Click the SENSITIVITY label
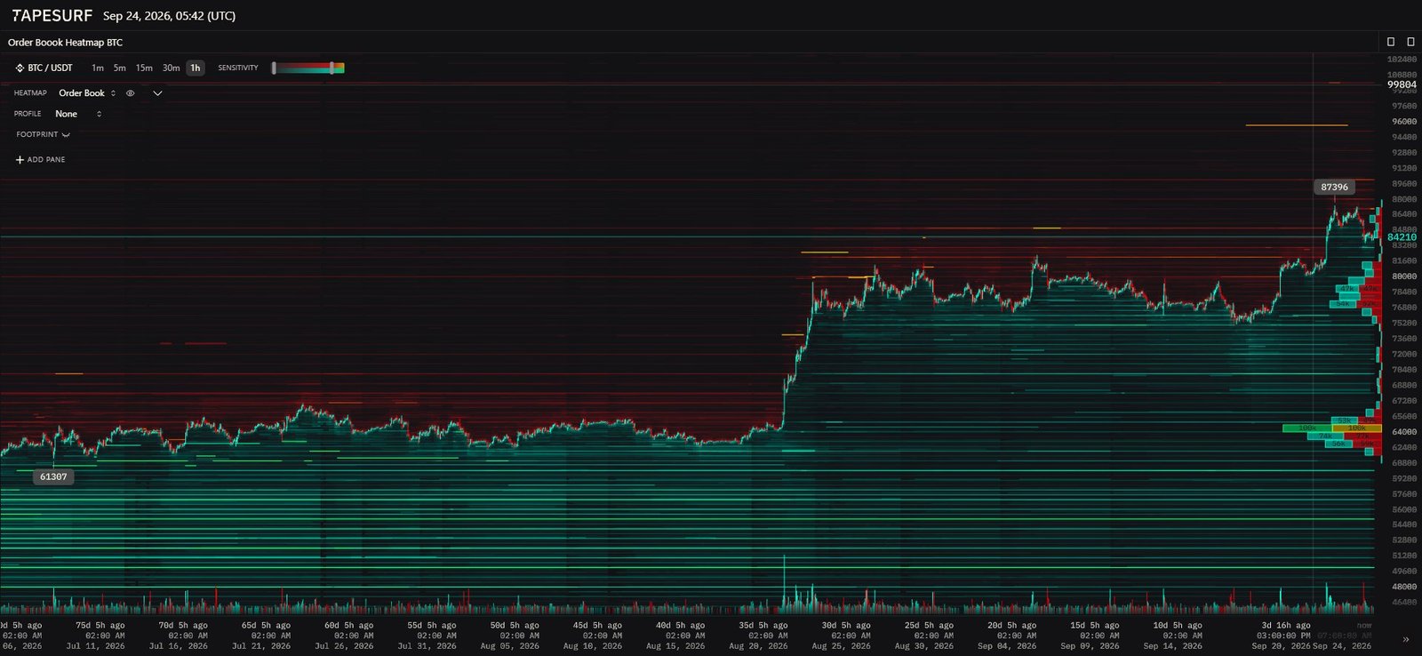The height and width of the screenshot is (656, 1422). pos(238,68)
